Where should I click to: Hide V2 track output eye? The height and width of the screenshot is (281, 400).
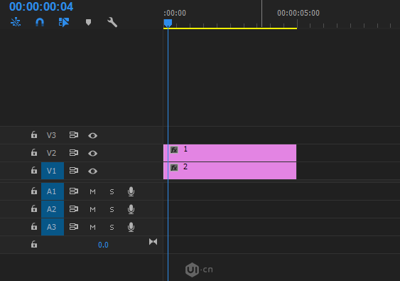pyautogui.click(x=92, y=153)
